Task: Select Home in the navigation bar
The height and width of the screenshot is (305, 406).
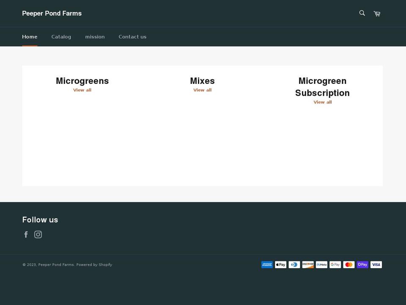Action: point(30,36)
